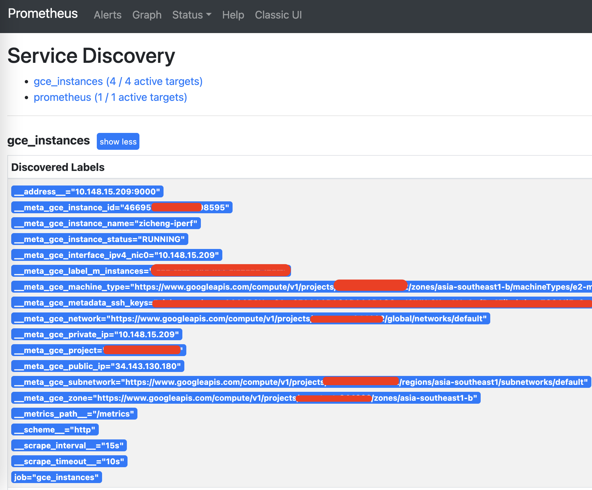
Task: Select the __meta_gce_instance_name="zicheng-iperf" label
Action: 106,224
